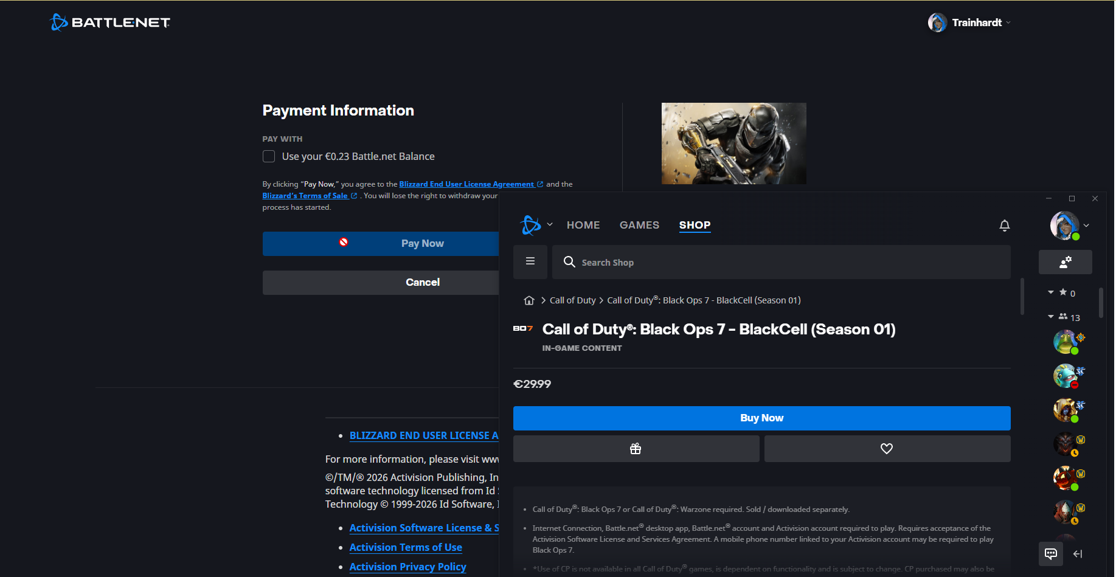Select the StarCraft friend with busy status

pos(1066,376)
